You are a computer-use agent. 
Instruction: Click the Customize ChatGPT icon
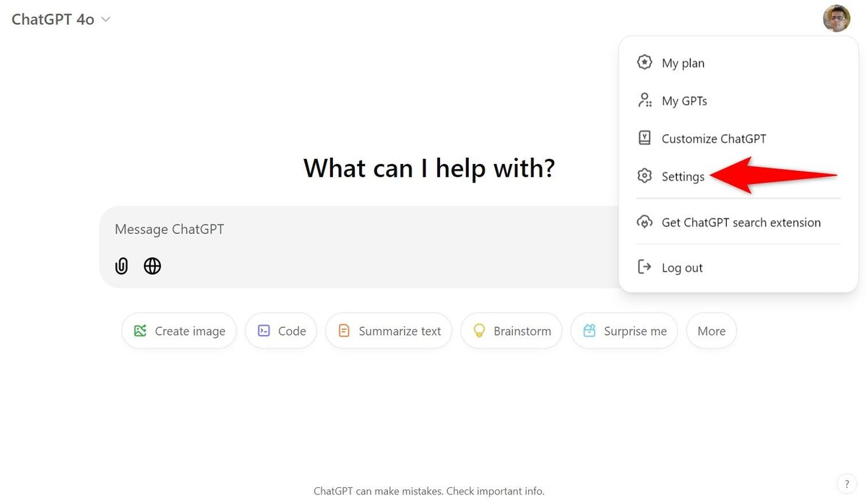click(644, 138)
